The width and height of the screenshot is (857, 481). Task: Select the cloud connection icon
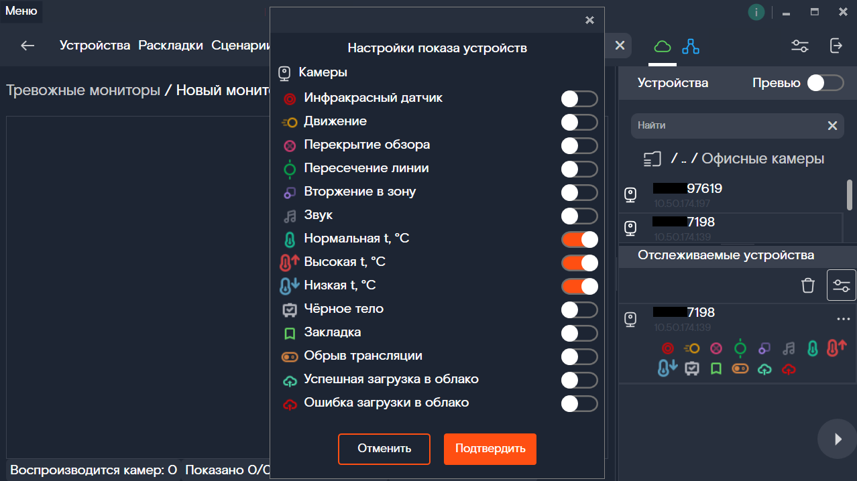click(663, 46)
